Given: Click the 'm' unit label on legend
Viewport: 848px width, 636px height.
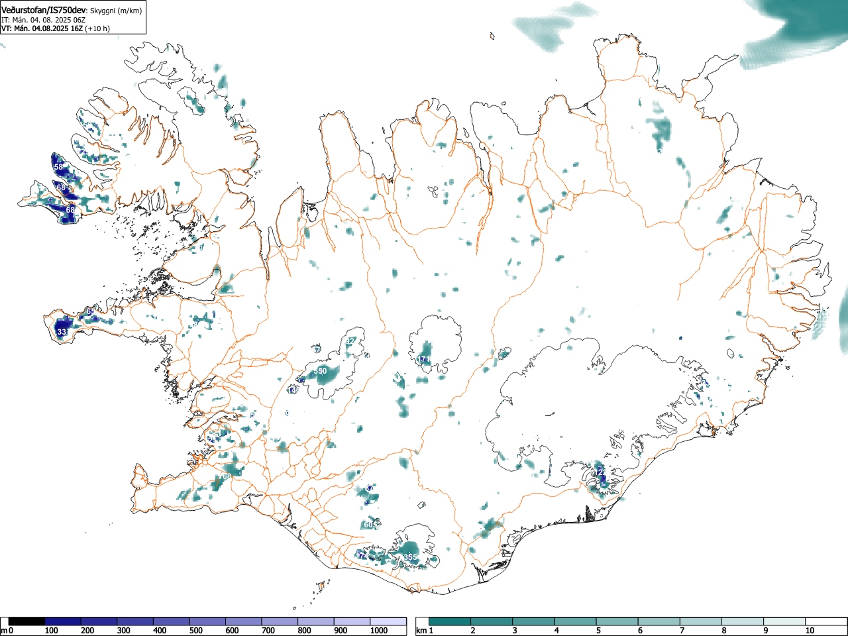Looking at the screenshot, I should [4, 631].
